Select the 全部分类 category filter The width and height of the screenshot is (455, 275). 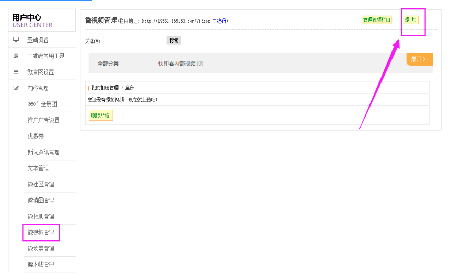(x=108, y=64)
